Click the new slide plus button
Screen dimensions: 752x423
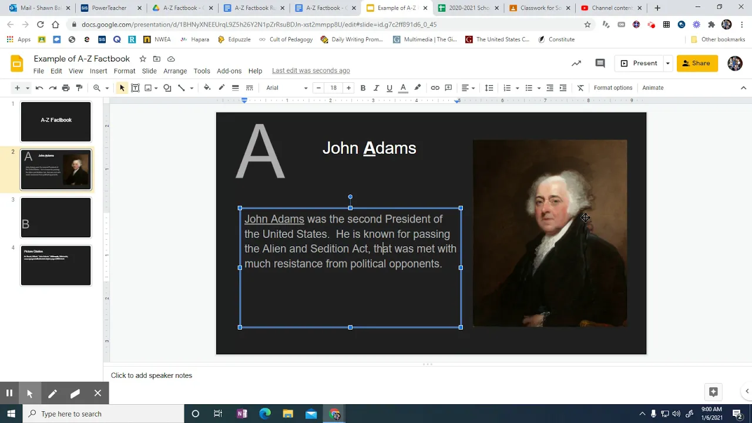tap(17, 88)
